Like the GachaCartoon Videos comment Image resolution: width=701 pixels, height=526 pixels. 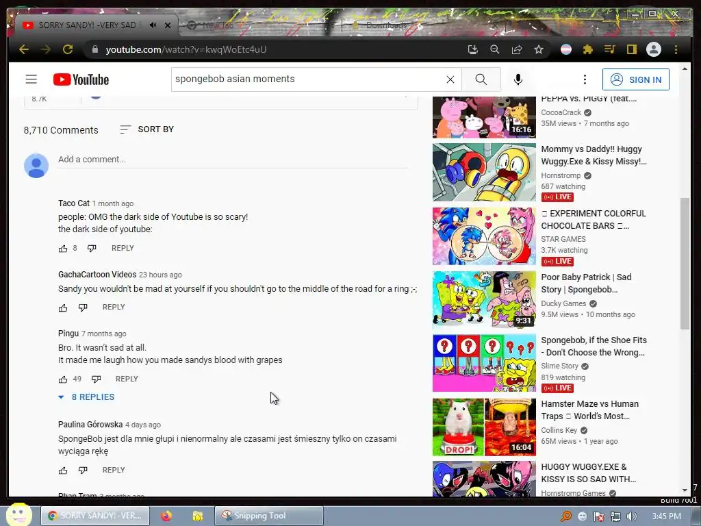pos(63,308)
